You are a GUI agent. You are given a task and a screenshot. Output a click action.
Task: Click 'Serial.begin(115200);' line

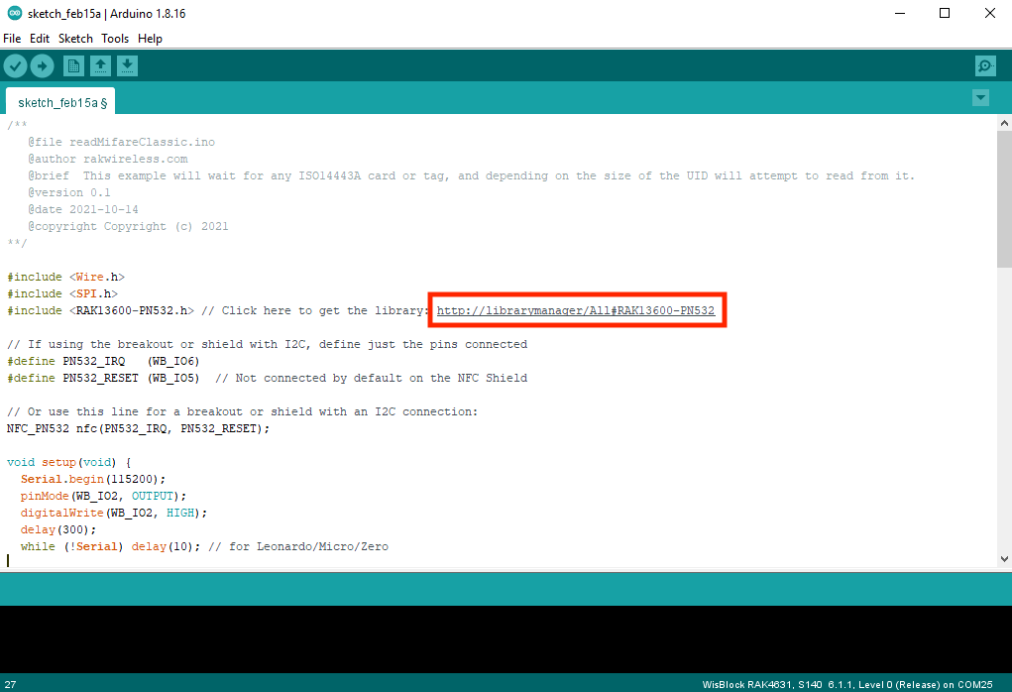[x=93, y=479]
